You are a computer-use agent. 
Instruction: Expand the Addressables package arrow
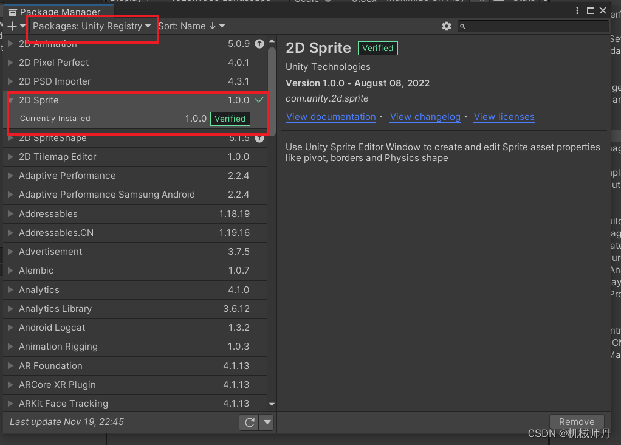click(11, 213)
